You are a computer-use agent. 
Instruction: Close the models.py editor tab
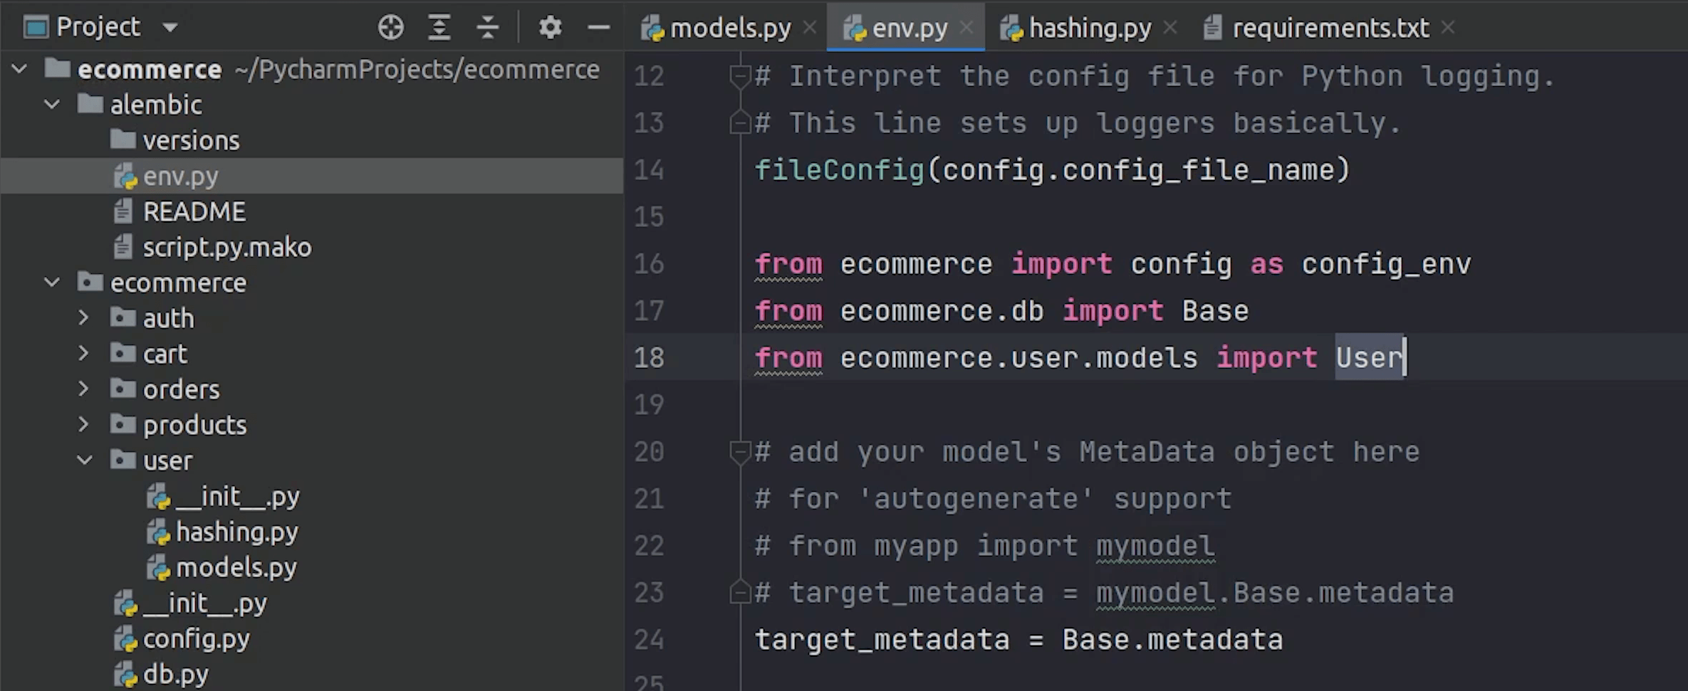coord(810,28)
